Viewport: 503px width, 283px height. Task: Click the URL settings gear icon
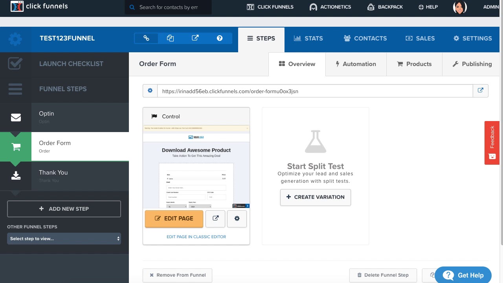click(150, 91)
